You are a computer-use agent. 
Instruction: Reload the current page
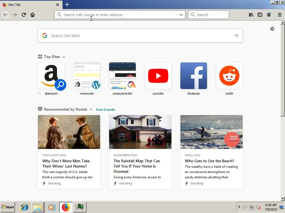click(24, 15)
